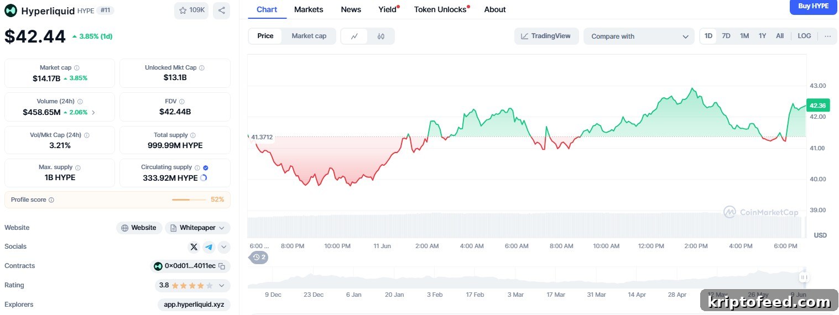839x315 pixels.
Task: Toggle LOG scale on chart
Action: 804,36
